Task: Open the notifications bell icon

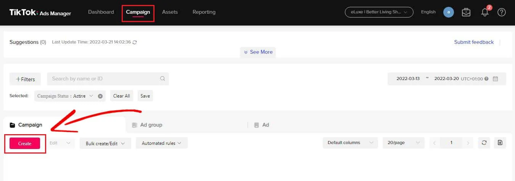Action: click(485, 12)
